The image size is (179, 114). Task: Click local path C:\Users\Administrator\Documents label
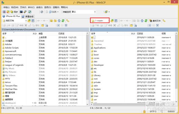pyautogui.click(x=19, y=29)
